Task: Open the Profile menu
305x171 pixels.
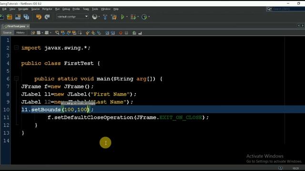Action: pos(76,9)
